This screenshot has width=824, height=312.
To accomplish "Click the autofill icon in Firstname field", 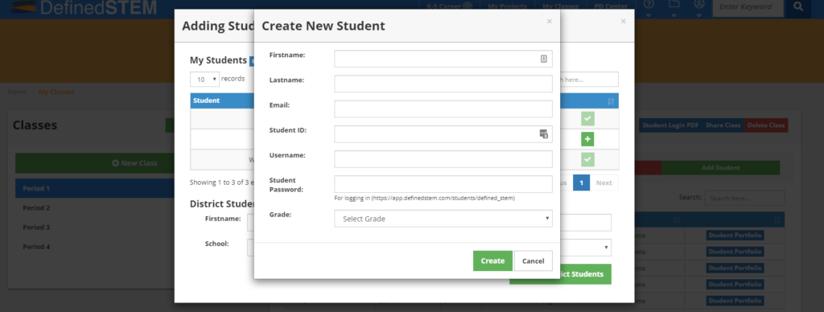I will tap(544, 59).
